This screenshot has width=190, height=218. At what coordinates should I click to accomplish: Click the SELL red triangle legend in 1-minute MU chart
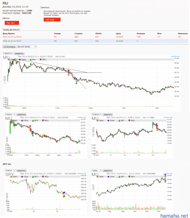[x=41, y=60]
